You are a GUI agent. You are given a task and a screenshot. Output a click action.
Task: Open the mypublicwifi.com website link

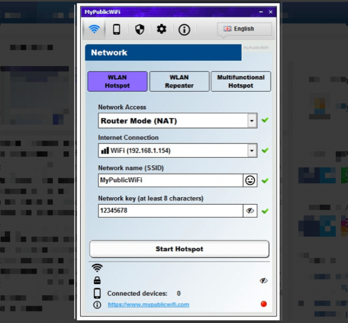tap(148, 304)
